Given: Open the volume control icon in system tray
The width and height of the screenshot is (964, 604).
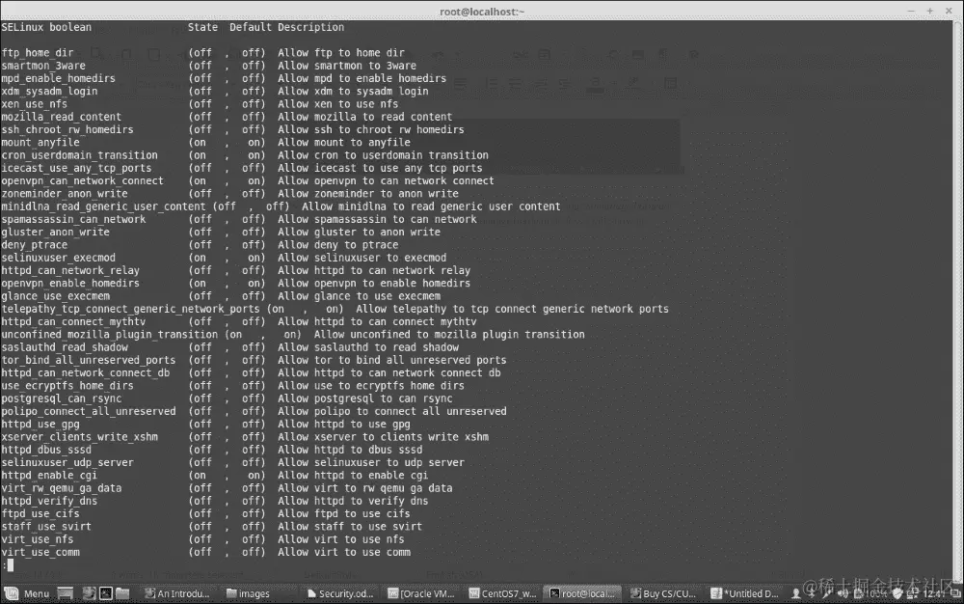Looking at the screenshot, I should [x=843, y=593].
